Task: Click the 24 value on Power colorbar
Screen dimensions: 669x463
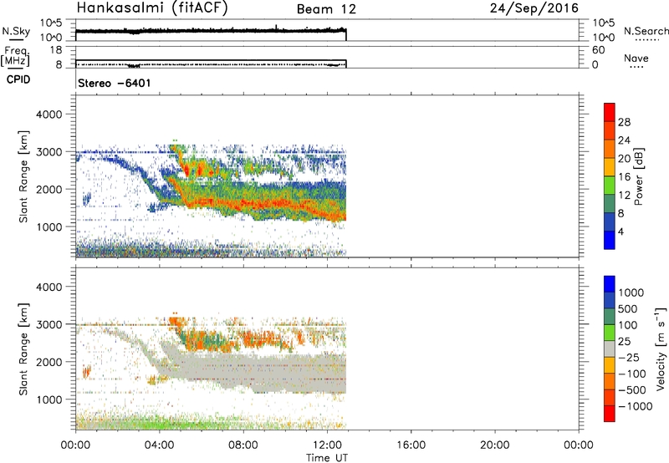Action: click(x=624, y=140)
